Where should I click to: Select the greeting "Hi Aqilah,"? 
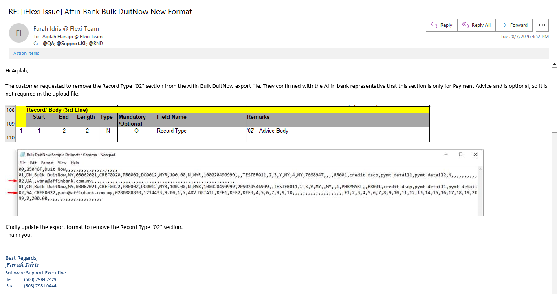(17, 71)
